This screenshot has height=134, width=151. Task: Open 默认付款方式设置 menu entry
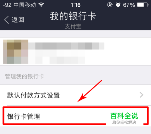click(75, 95)
